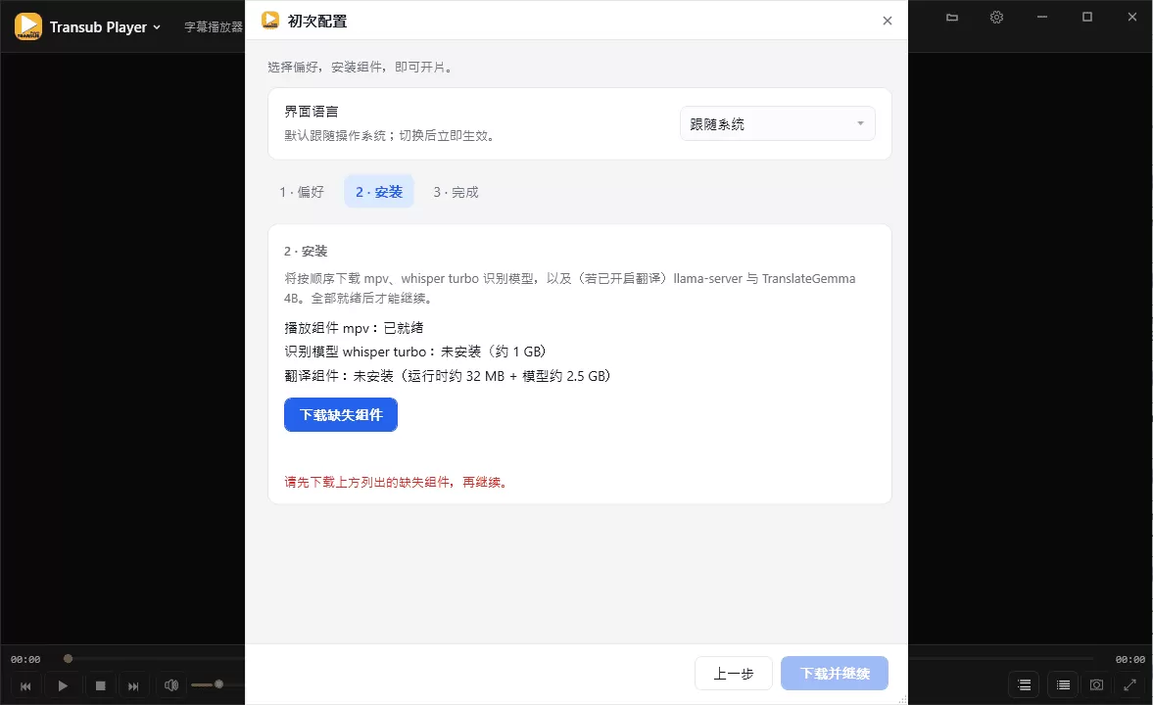The image size is (1153, 705).
Task: Open the playlist icon
Action: point(1063,685)
